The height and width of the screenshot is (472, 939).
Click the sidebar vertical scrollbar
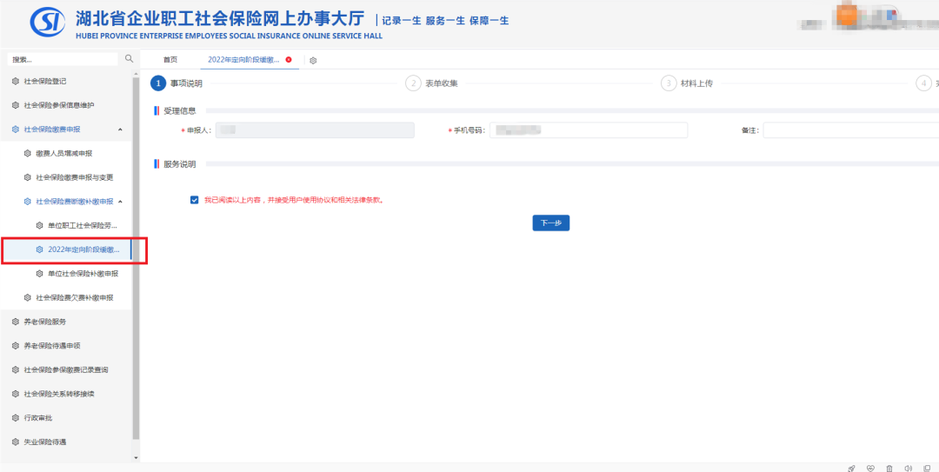(x=135, y=261)
